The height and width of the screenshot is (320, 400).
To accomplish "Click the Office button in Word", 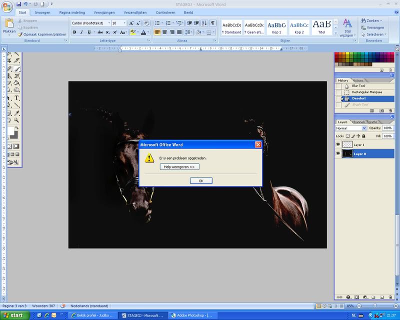I will point(7,7).
